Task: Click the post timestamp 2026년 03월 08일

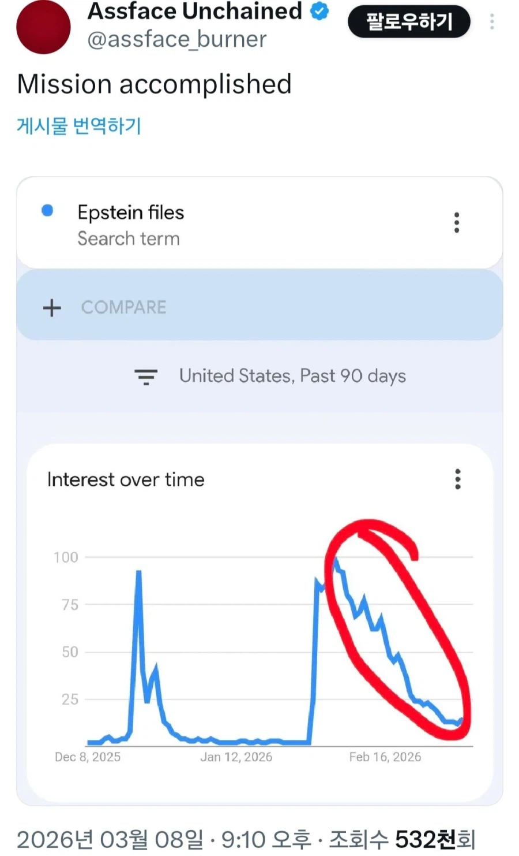Action: [110, 839]
